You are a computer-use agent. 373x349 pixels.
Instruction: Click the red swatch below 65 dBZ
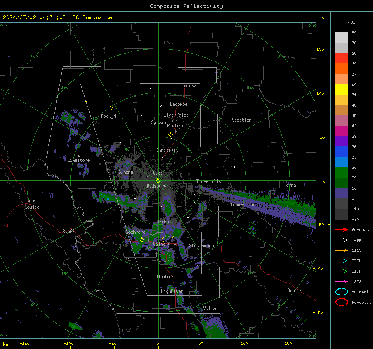[x=342, y=59]
